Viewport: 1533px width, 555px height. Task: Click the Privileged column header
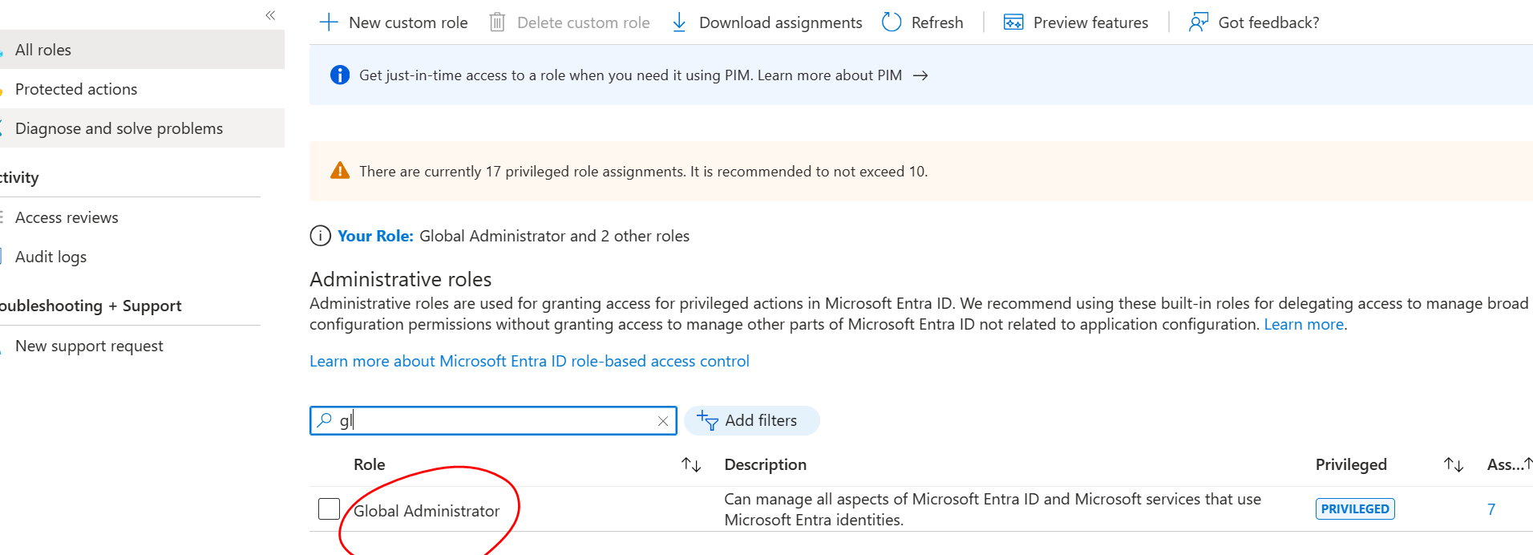click(x=1351, y=464)
